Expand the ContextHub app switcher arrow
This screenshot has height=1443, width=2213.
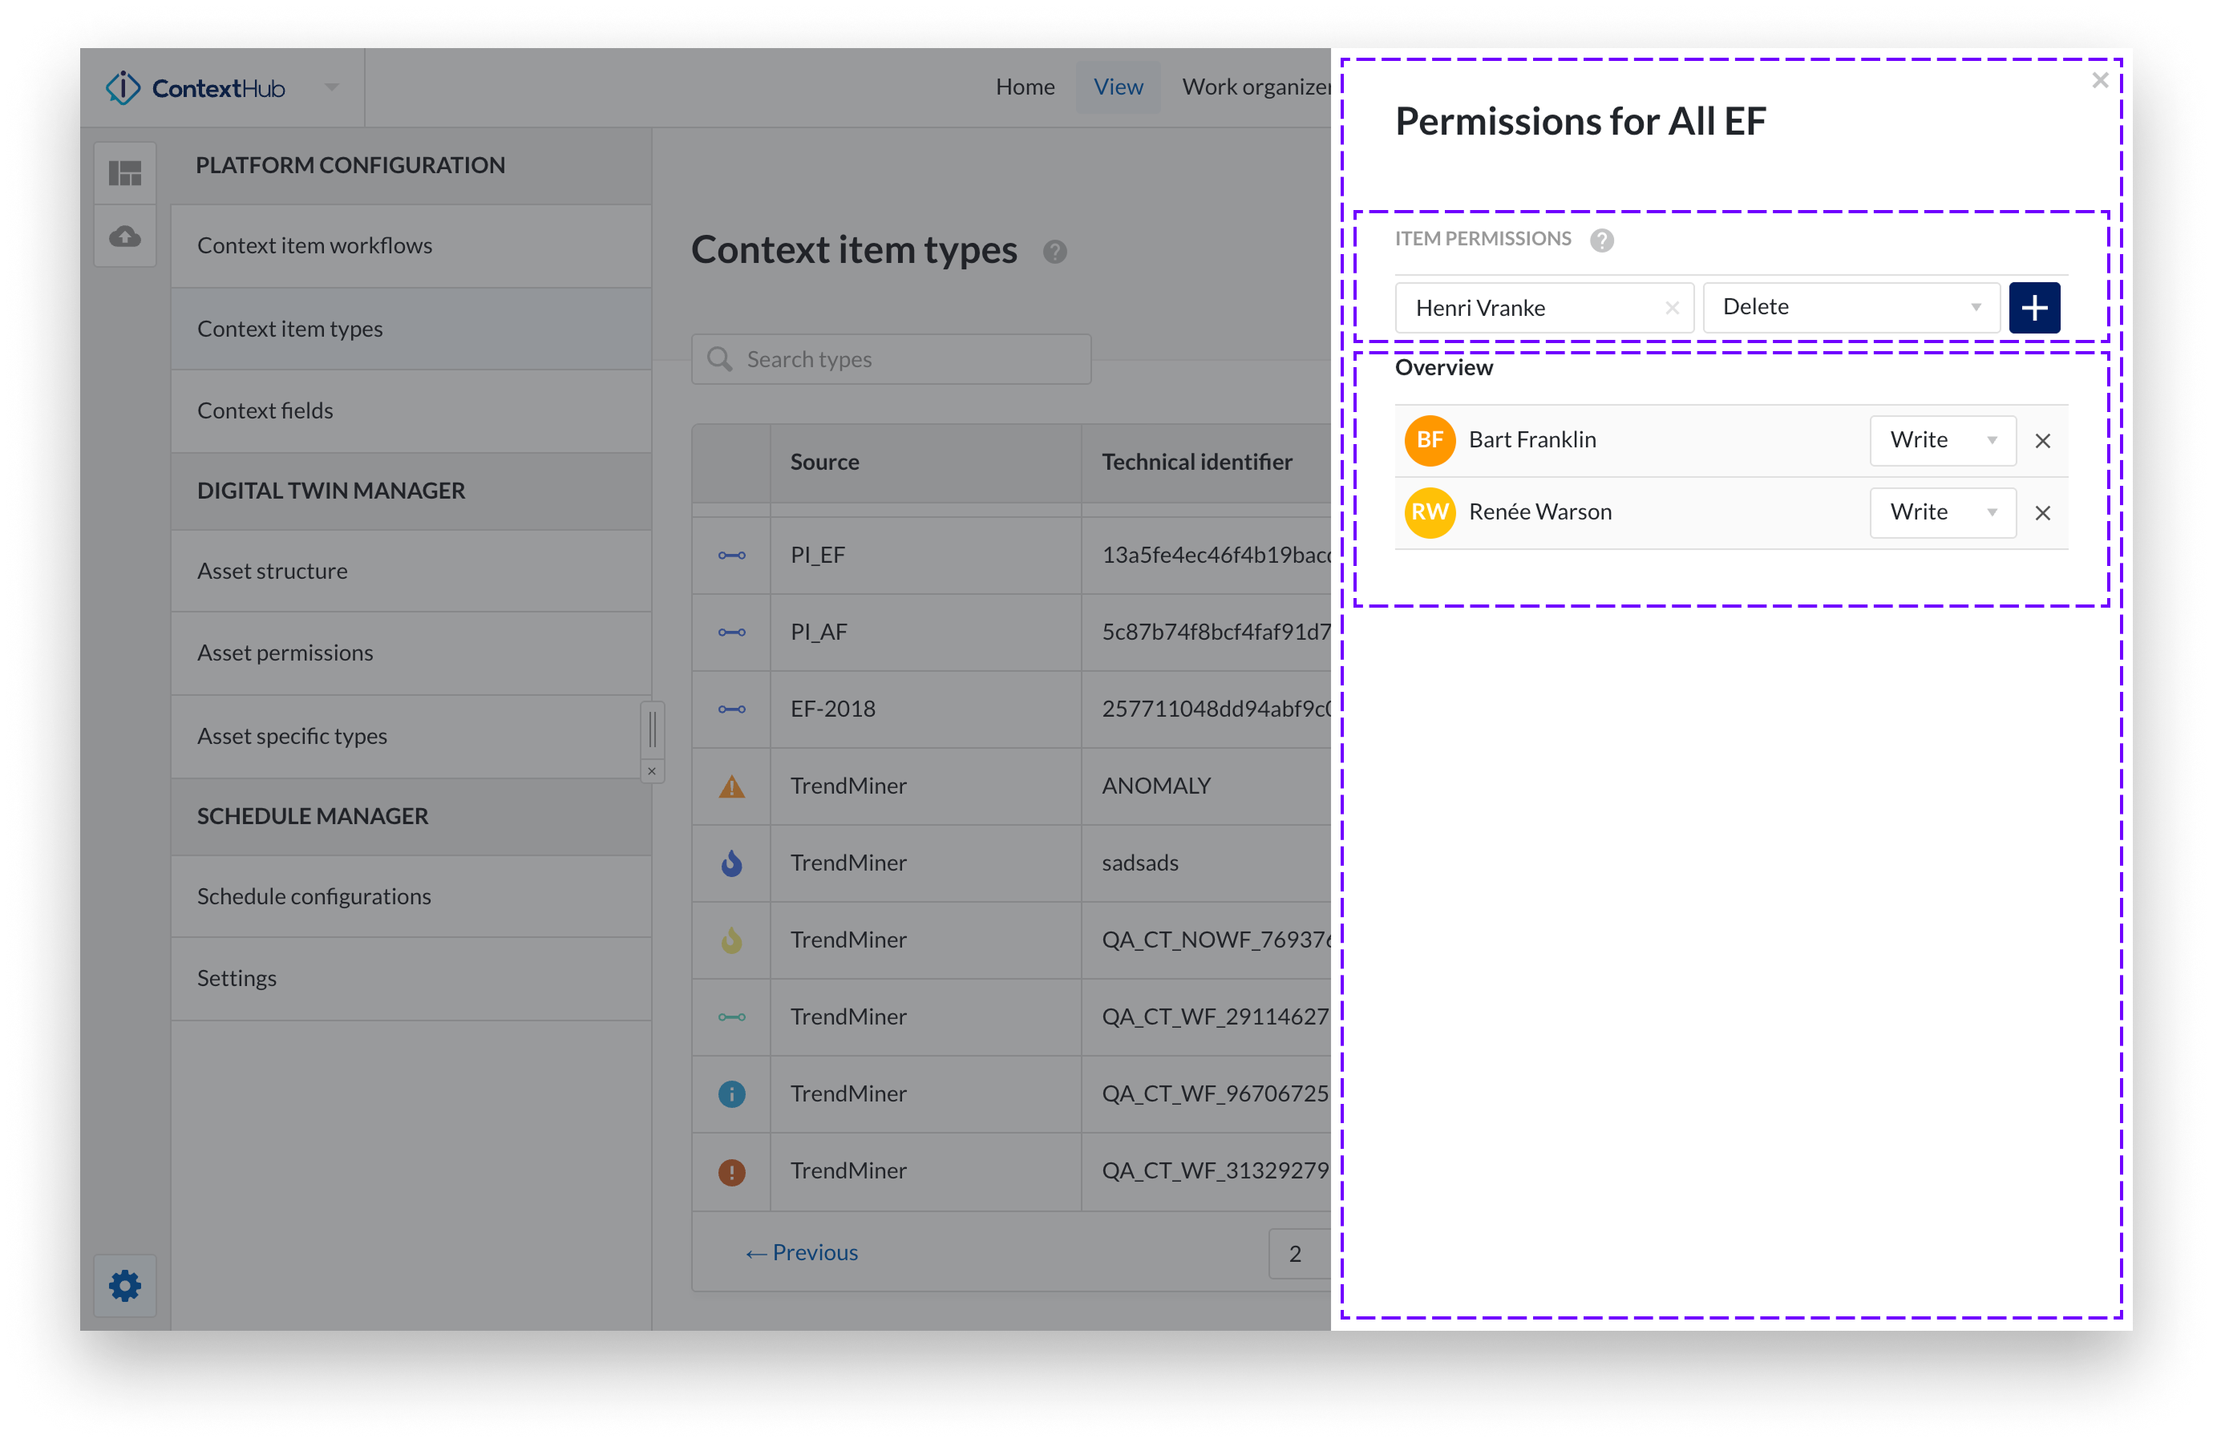332,87
